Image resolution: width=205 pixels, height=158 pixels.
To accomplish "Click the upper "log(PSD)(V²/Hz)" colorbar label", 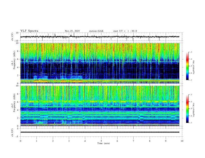I will click(x=194, y=67).
